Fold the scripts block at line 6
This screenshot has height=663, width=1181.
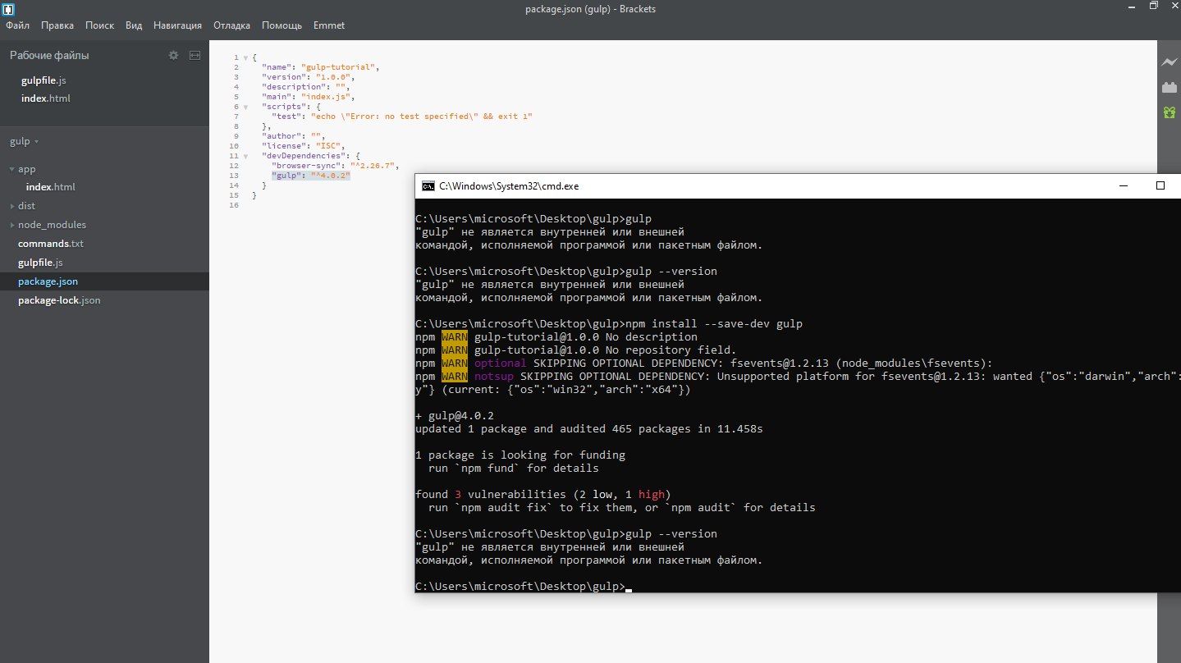pos(245,107)
